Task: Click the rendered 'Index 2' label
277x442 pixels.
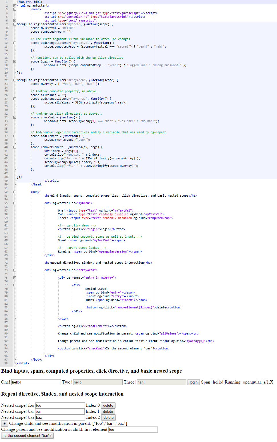Action: tap(93, 418)
